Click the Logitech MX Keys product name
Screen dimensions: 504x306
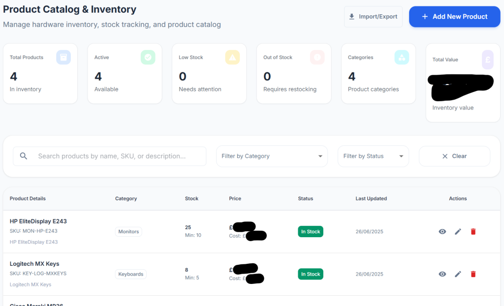(34, 264)
